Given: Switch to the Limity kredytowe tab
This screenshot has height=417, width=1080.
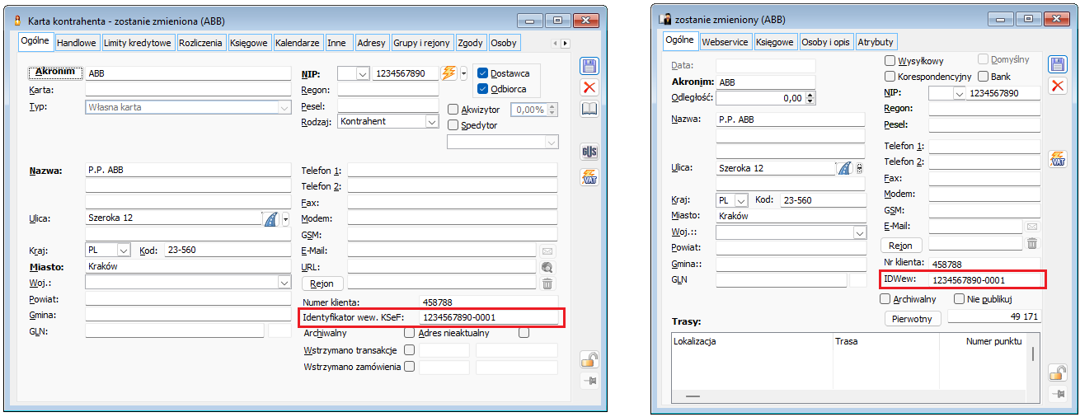Looking at the screenshot, I should point(137,42).
